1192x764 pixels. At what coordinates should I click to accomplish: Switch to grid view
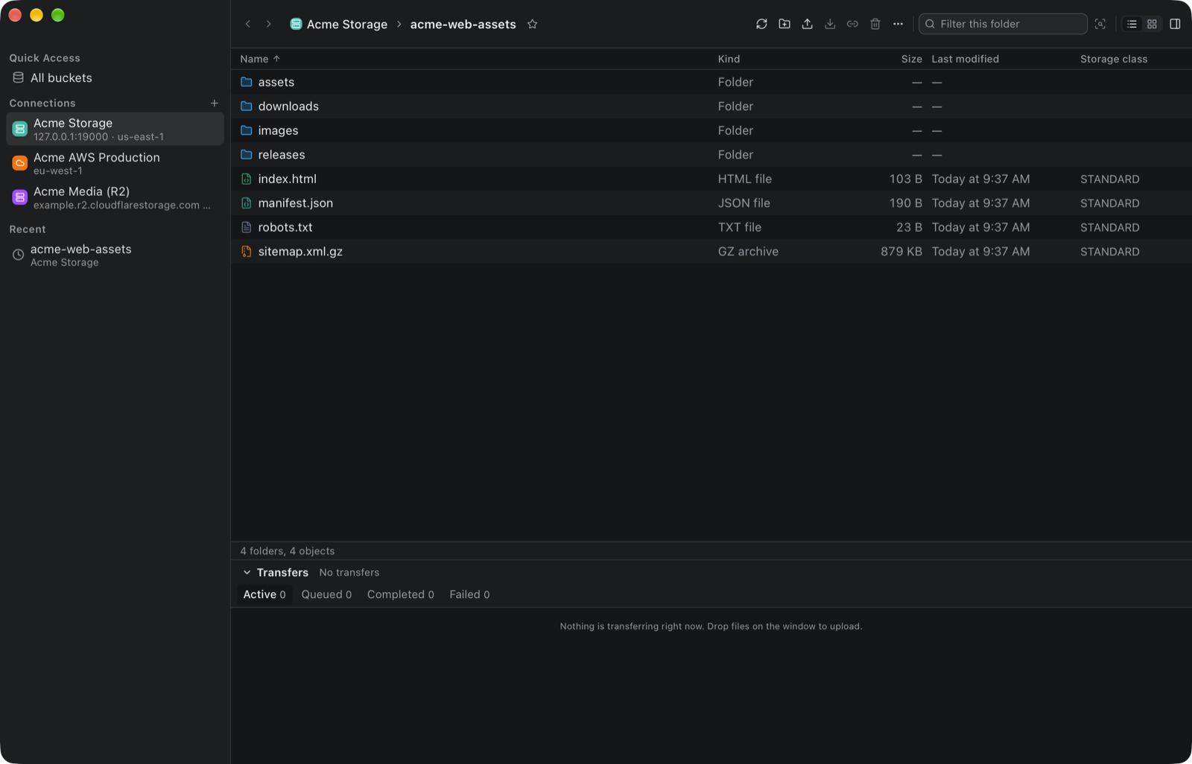pos(1152,24)
